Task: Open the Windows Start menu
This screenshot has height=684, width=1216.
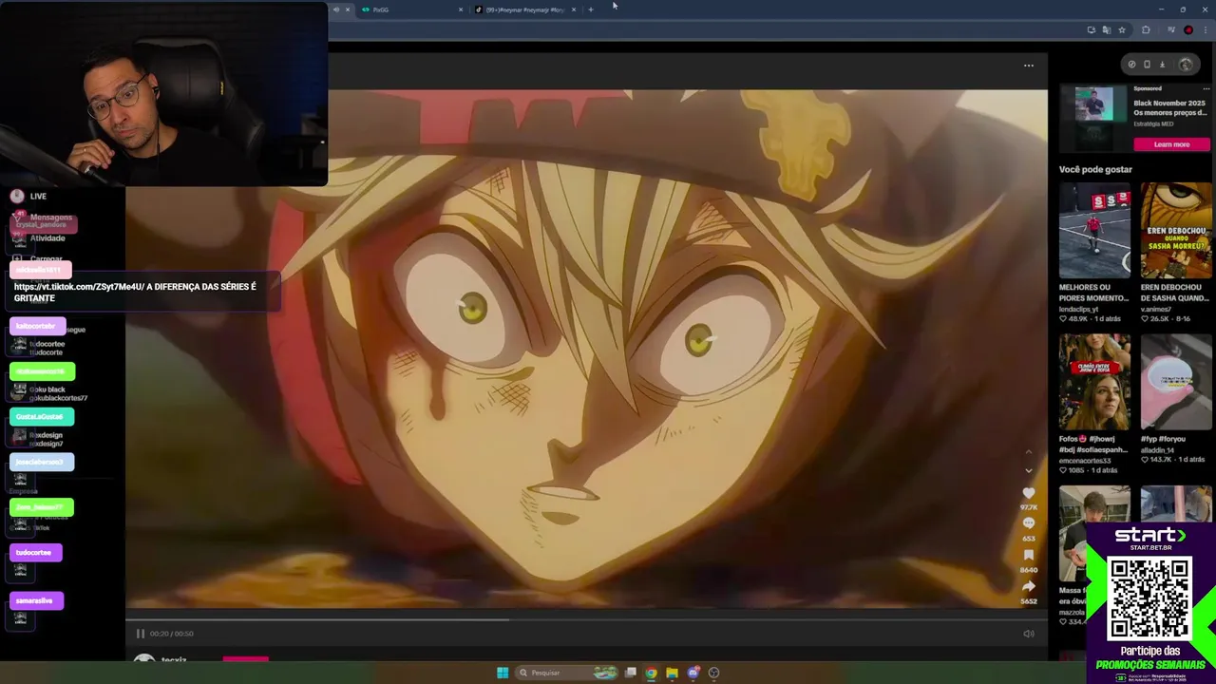Action: 503,673
